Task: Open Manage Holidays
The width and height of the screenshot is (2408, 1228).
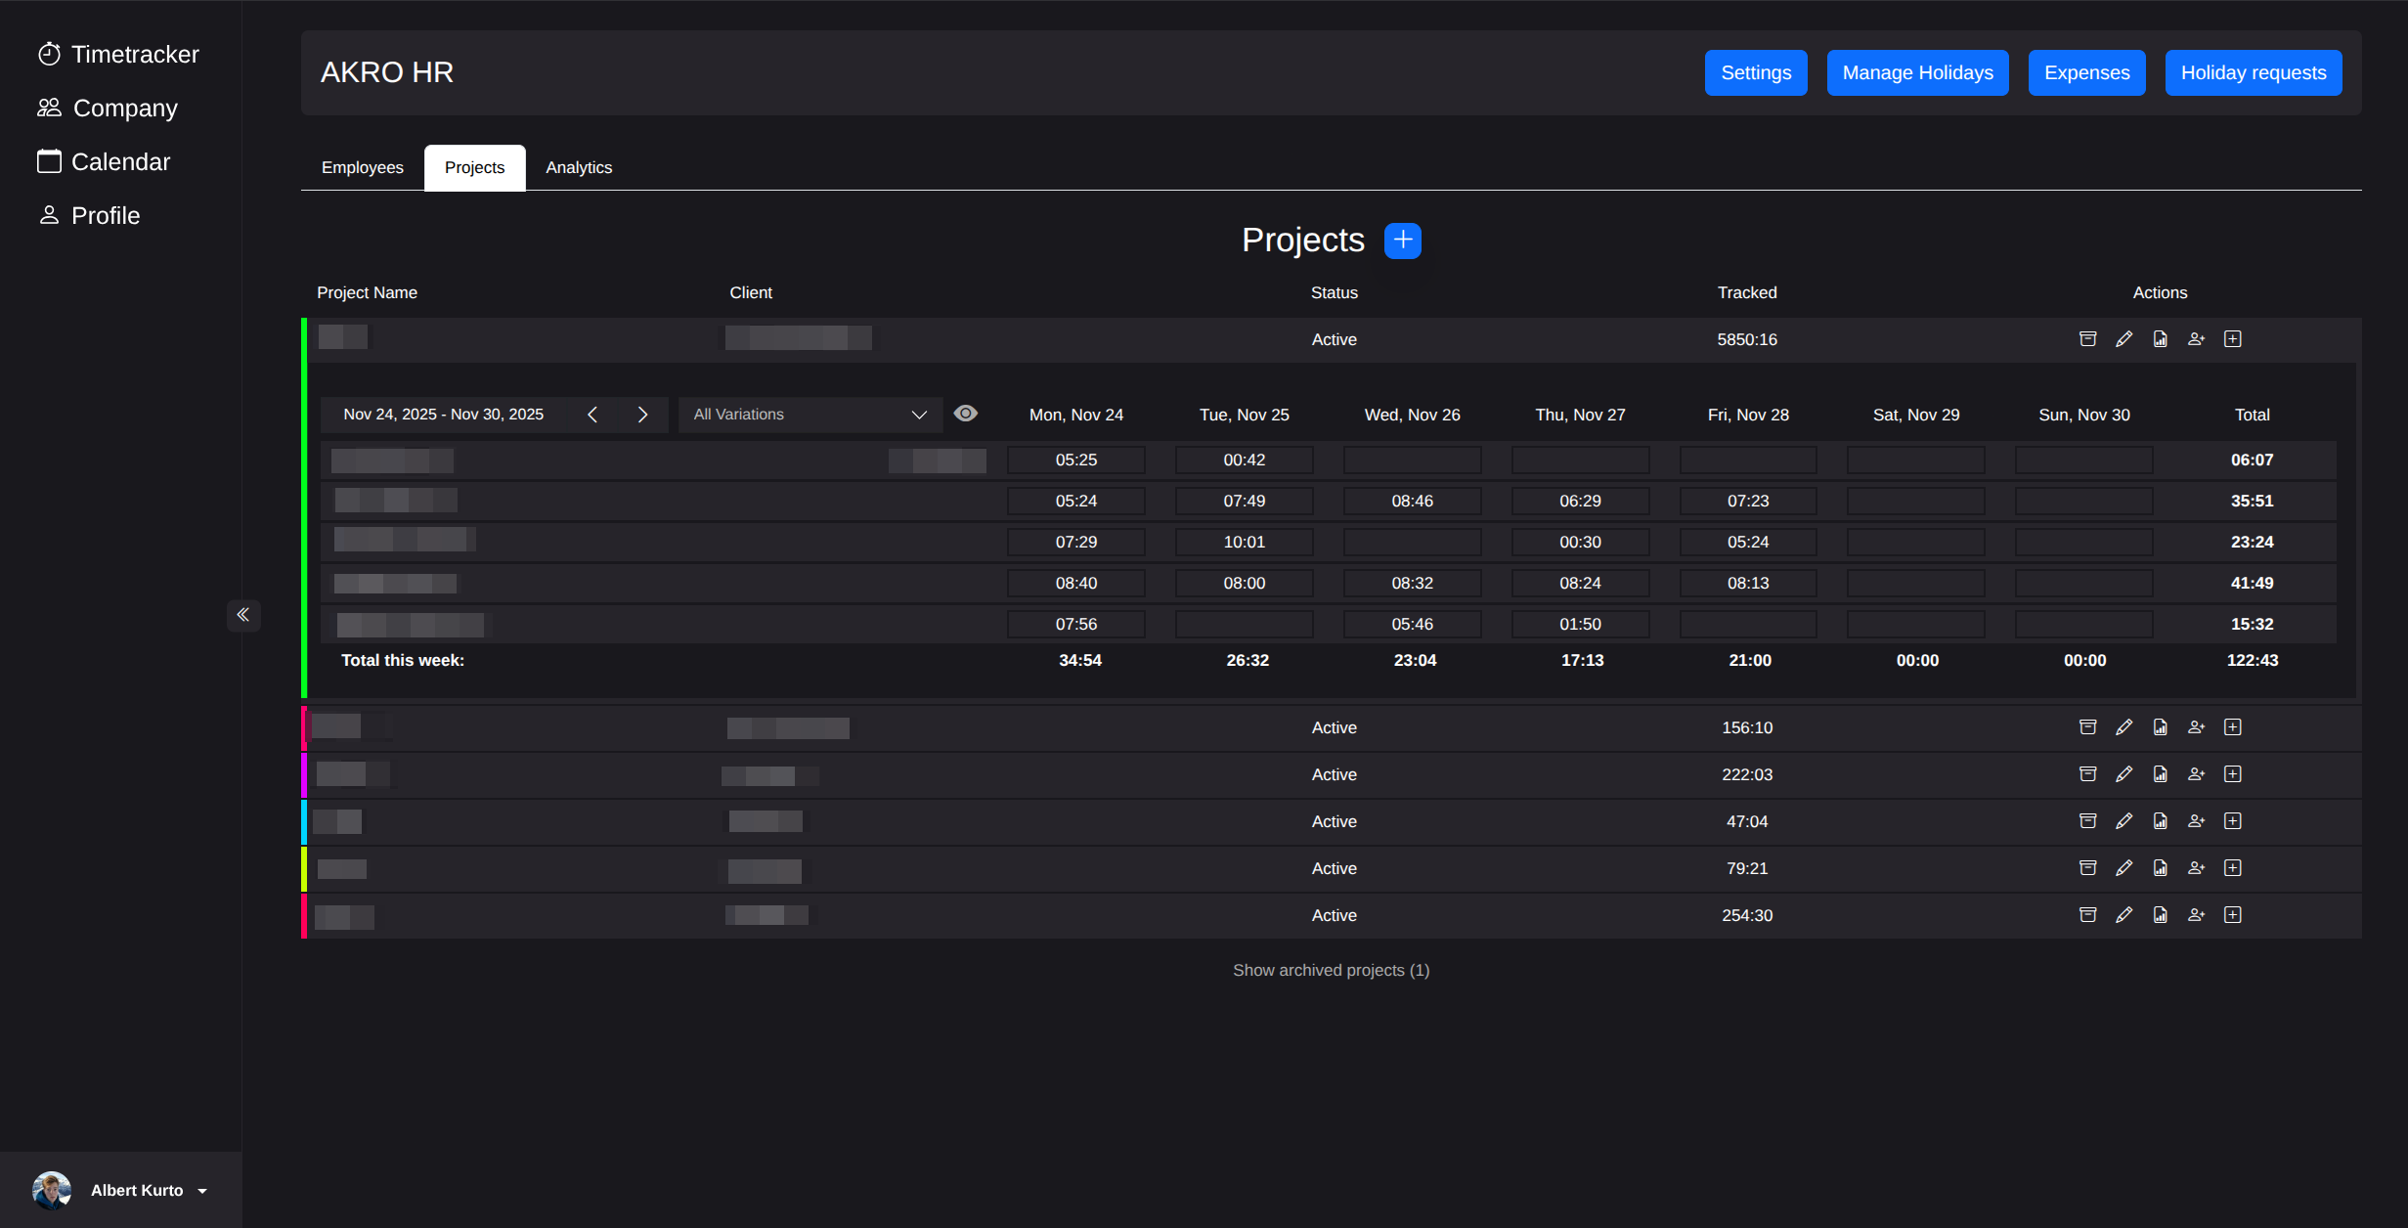Action: 1917,72
